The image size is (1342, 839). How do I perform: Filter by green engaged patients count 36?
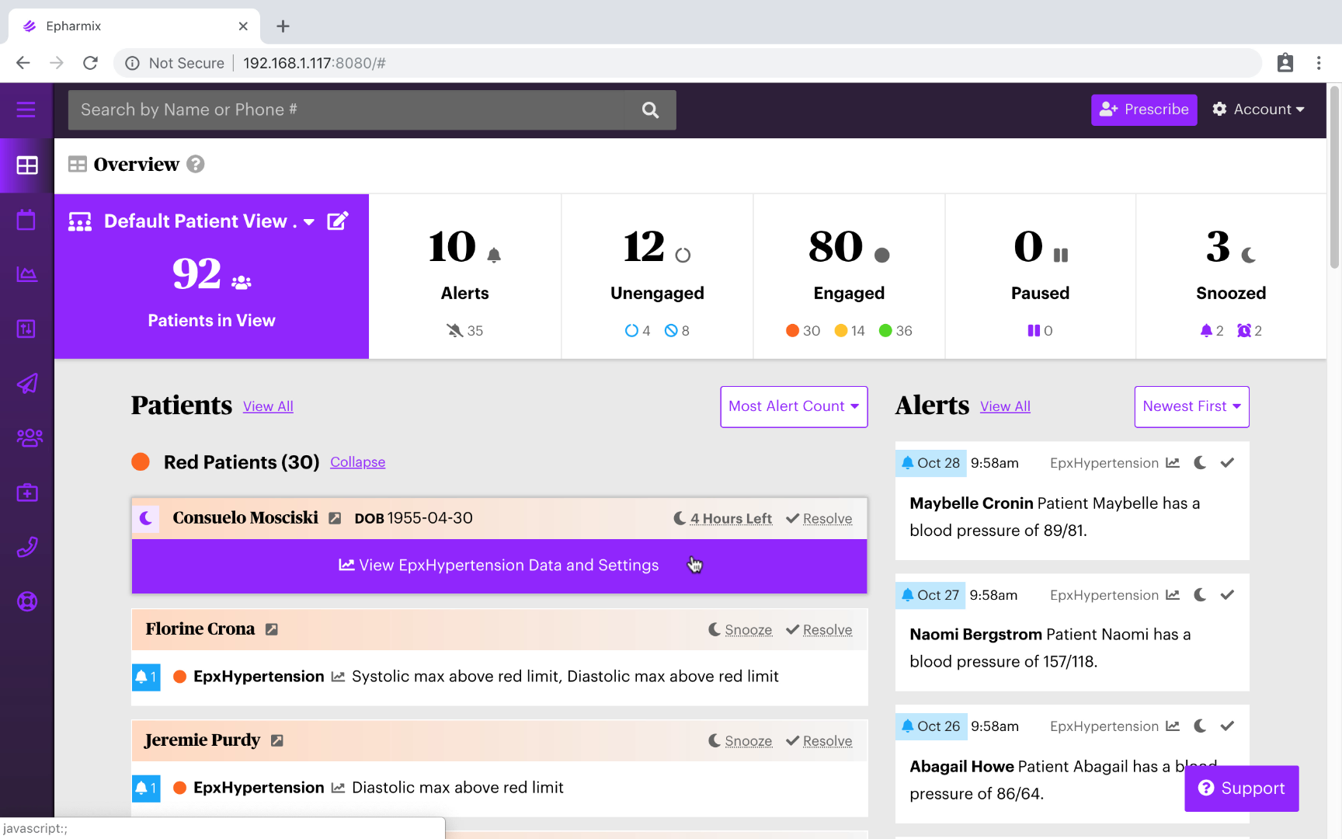coord(895,331)
